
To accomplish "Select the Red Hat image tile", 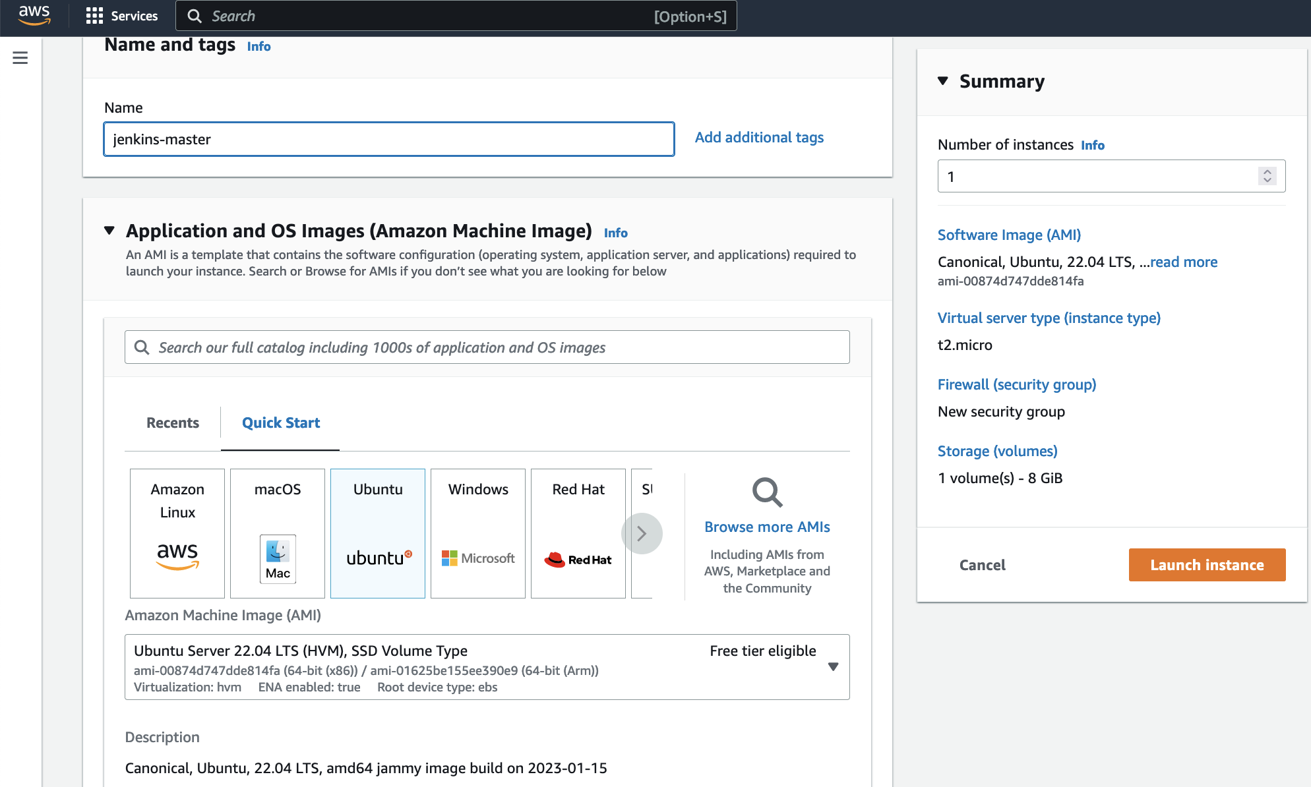I will click(578, 533).
